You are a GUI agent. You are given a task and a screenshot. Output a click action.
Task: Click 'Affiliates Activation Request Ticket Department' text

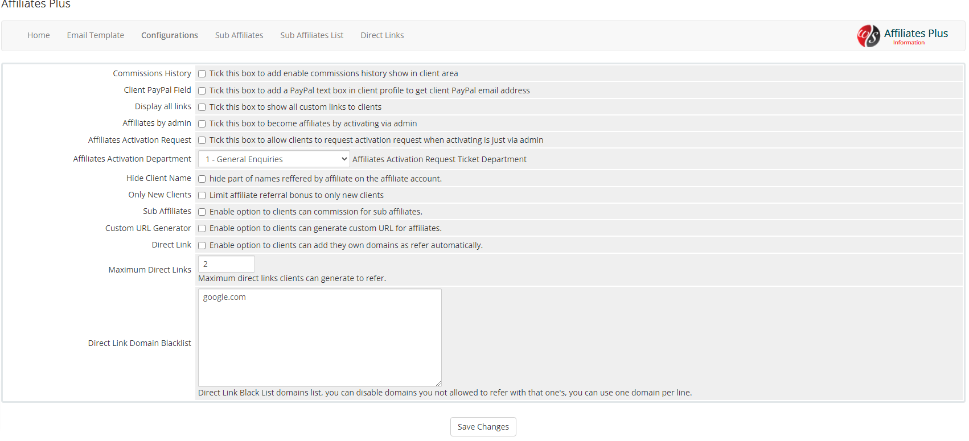pyautogui.click(x=440, y=159)
